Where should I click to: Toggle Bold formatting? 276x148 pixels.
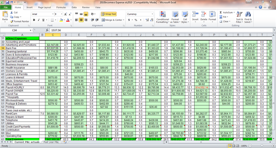(x=34, y=20)
